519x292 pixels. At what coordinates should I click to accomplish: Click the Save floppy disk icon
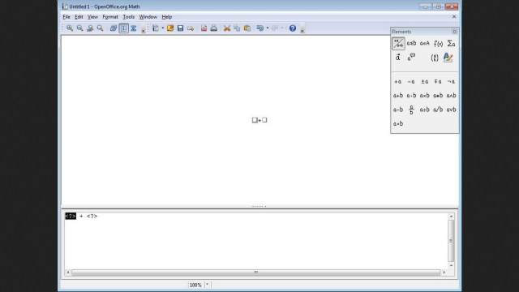tap(180, 28)
